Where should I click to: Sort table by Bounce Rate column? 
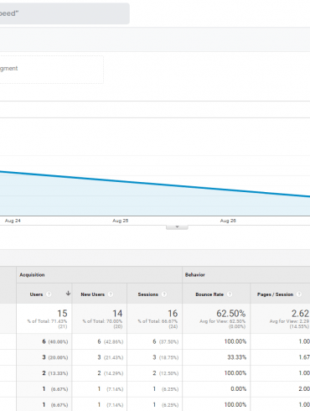(209, 294)
